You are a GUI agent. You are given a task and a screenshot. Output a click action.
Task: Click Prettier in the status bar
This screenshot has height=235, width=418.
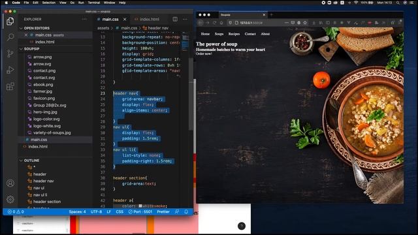[x=163, y=211]
